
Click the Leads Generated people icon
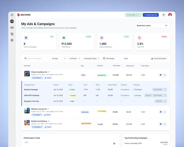point(102,38)
